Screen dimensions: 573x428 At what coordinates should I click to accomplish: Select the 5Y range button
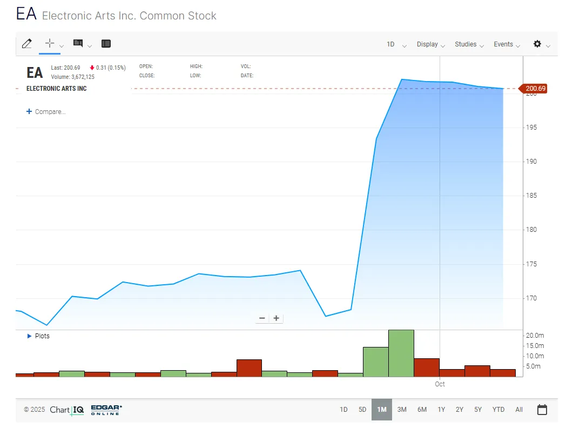pos(478,409)
